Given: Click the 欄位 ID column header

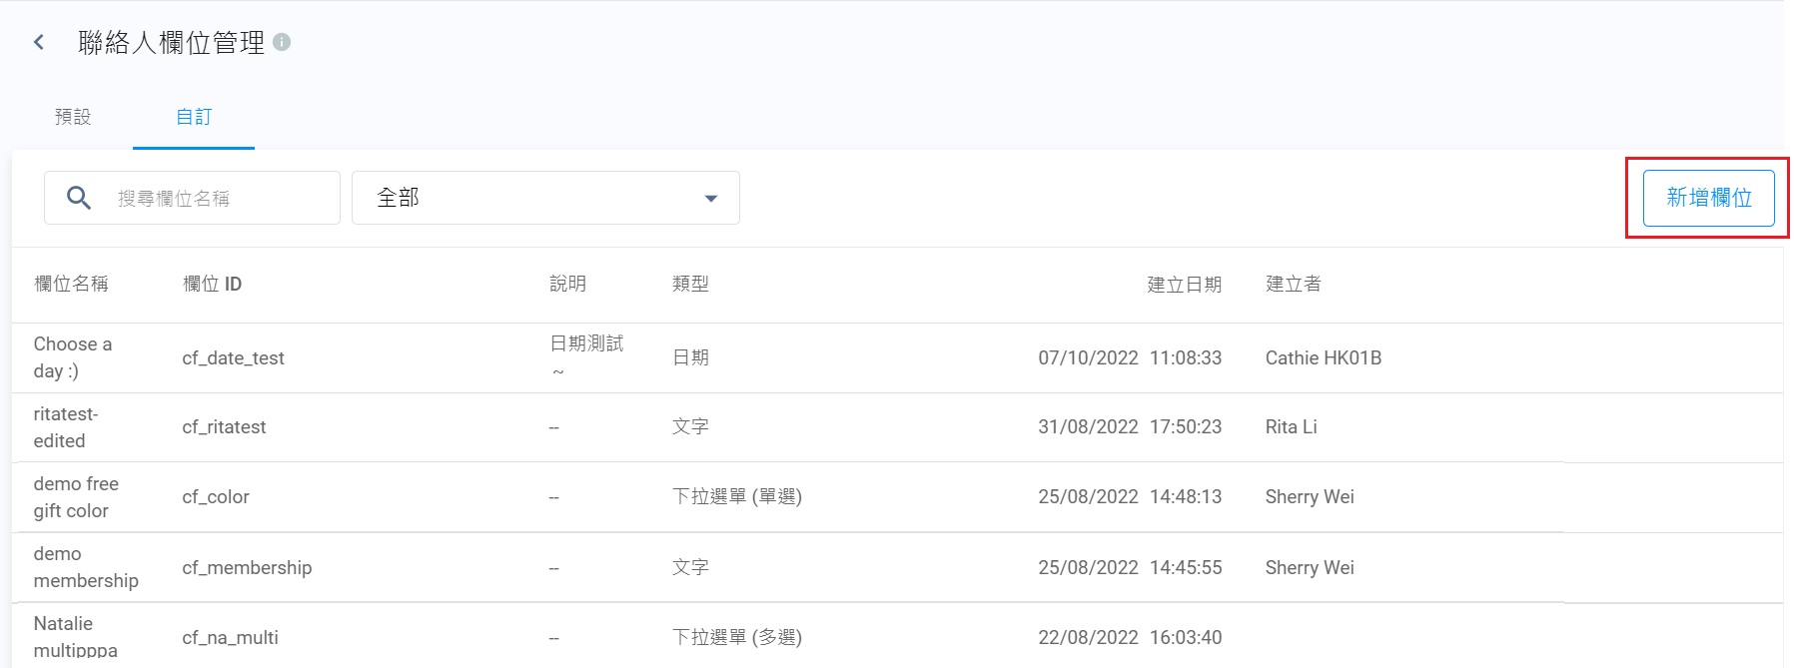Looking at the screenshot, I should 212,285.
